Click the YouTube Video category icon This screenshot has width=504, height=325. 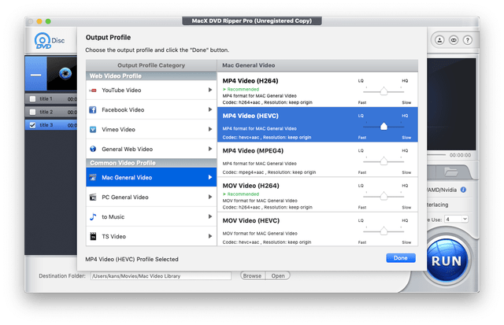click(x=93, y=90)
